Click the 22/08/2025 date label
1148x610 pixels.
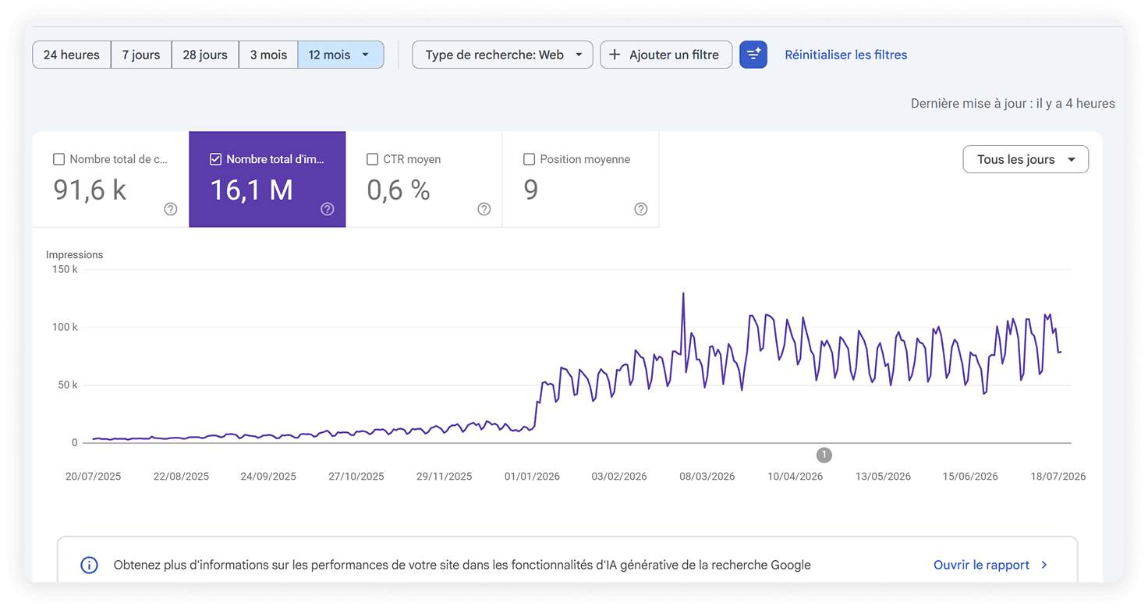(x=181, y=476)
